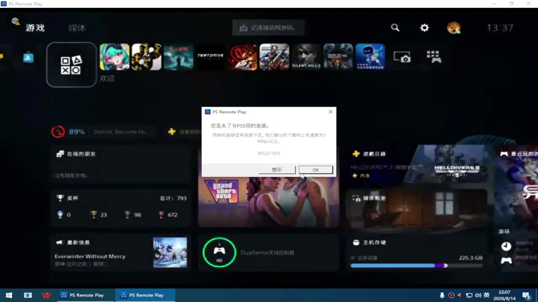Maximize the PS Remote Play main window
Viewport: 538px width, 302px height.
coord(511,4)
